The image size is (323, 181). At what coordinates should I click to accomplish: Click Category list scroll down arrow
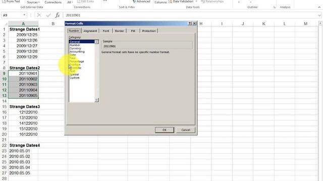pyautogui.click(x=96, y=100)
